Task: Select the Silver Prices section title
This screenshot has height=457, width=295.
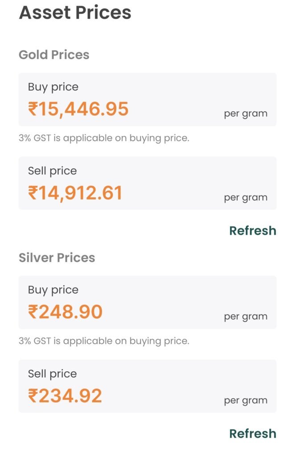Action: [57, 258]
